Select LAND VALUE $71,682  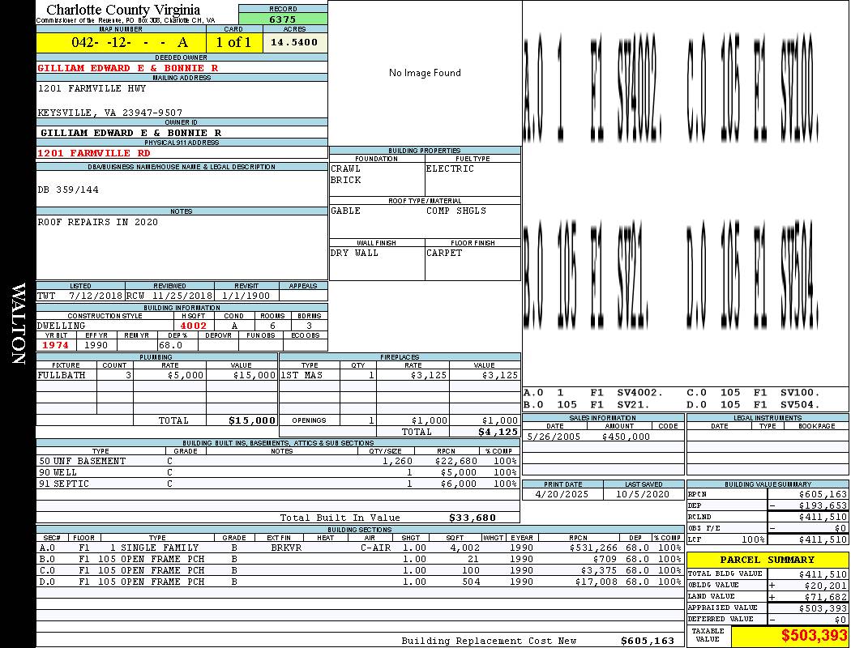tap(826, 596)
